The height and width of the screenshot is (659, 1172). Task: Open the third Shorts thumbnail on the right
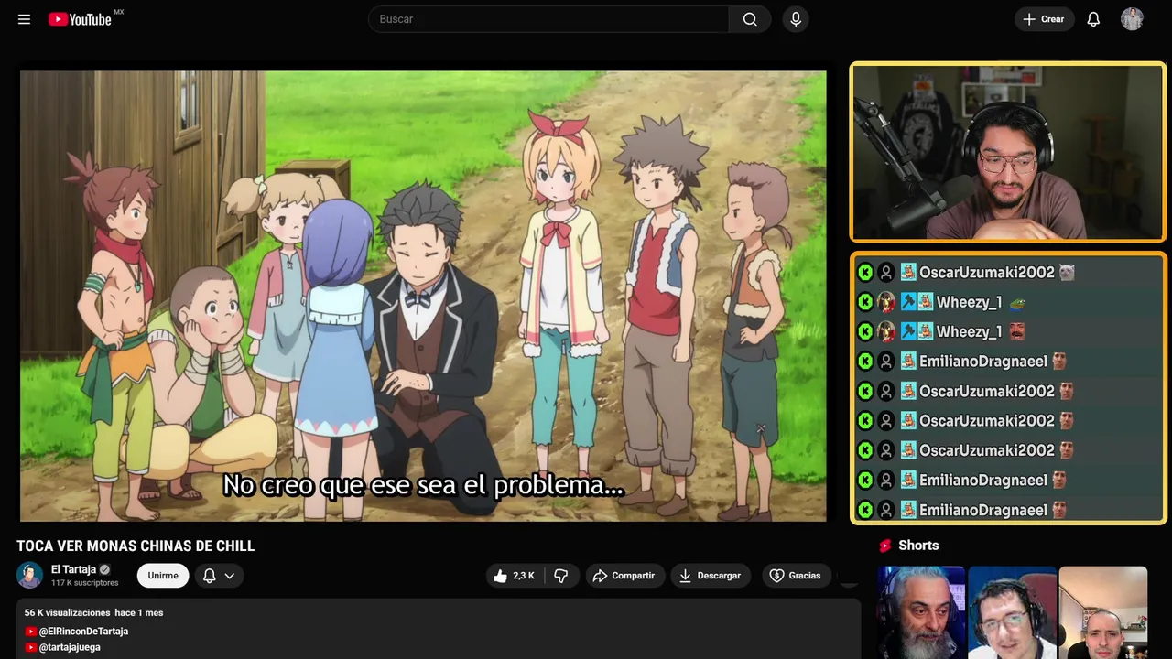coord(1102,612)
